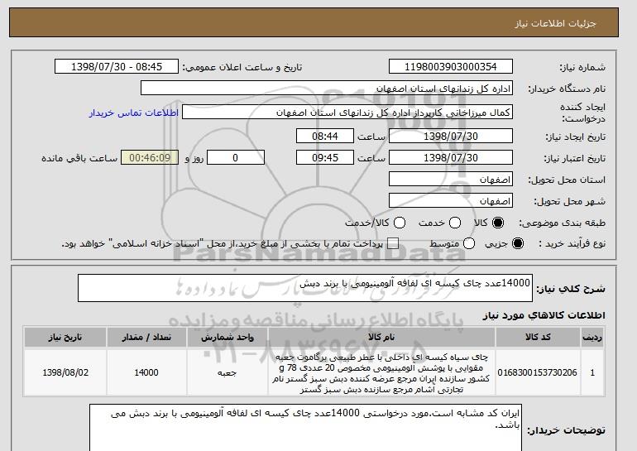Click the delivery province field اصفهان
The height and width of the screenshot is (451, 637).
(451, 180)
